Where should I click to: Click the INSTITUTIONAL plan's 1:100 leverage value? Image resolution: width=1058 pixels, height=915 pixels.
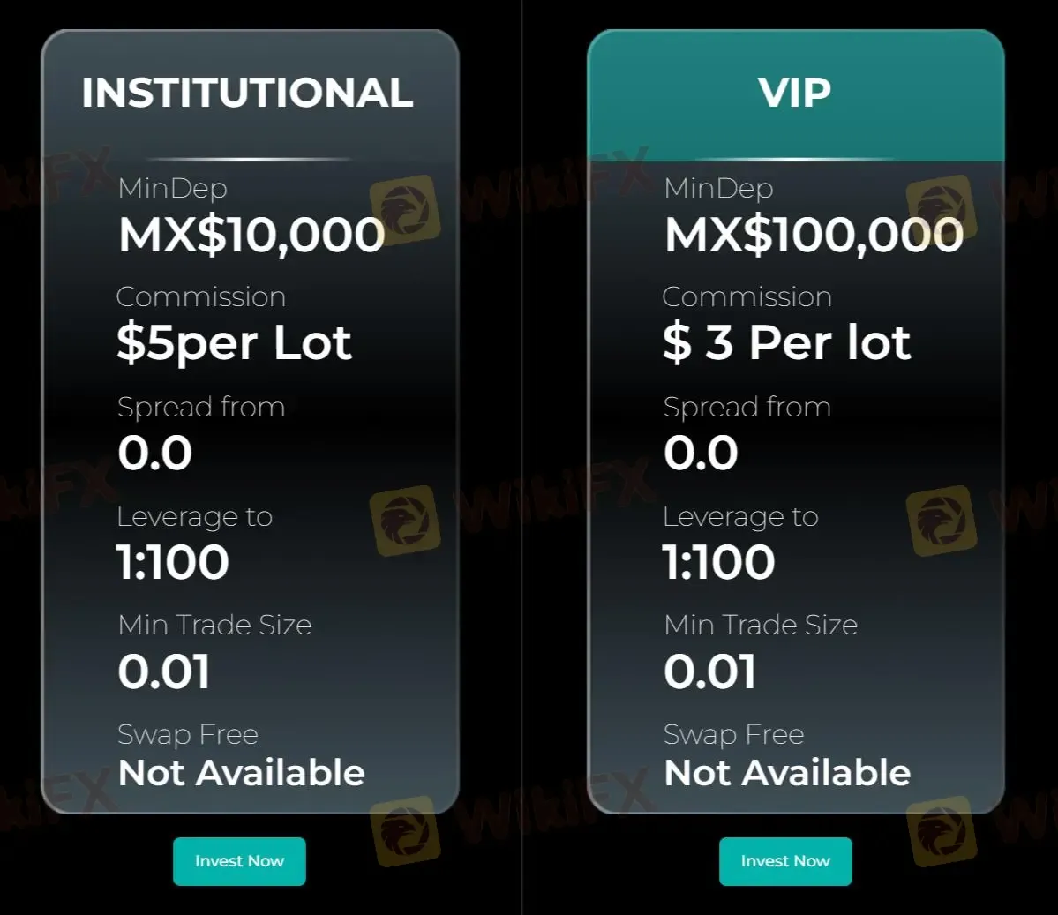pos(173,562)
